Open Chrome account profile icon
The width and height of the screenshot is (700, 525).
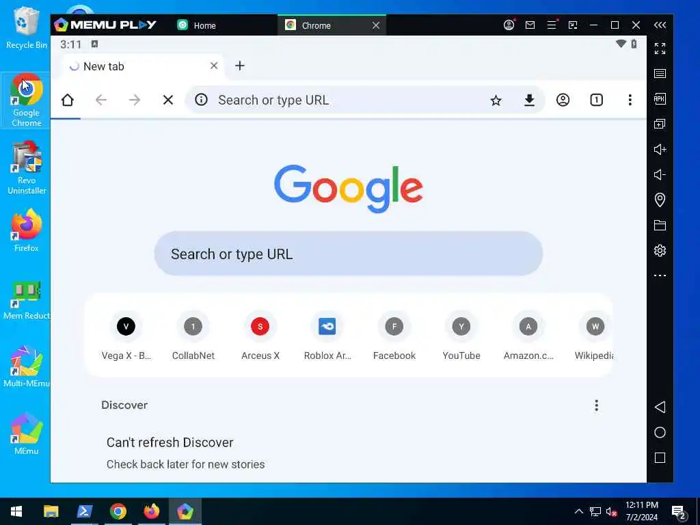[x=563, y=100]
